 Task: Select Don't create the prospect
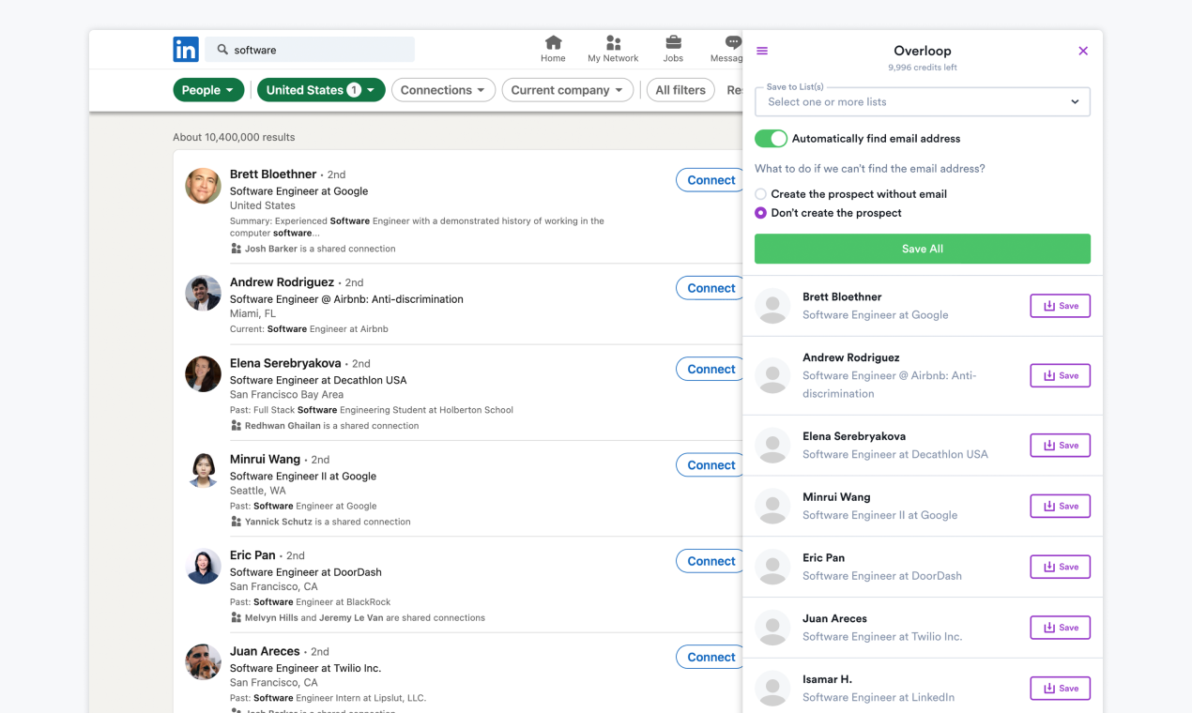(x=760, y=213)
